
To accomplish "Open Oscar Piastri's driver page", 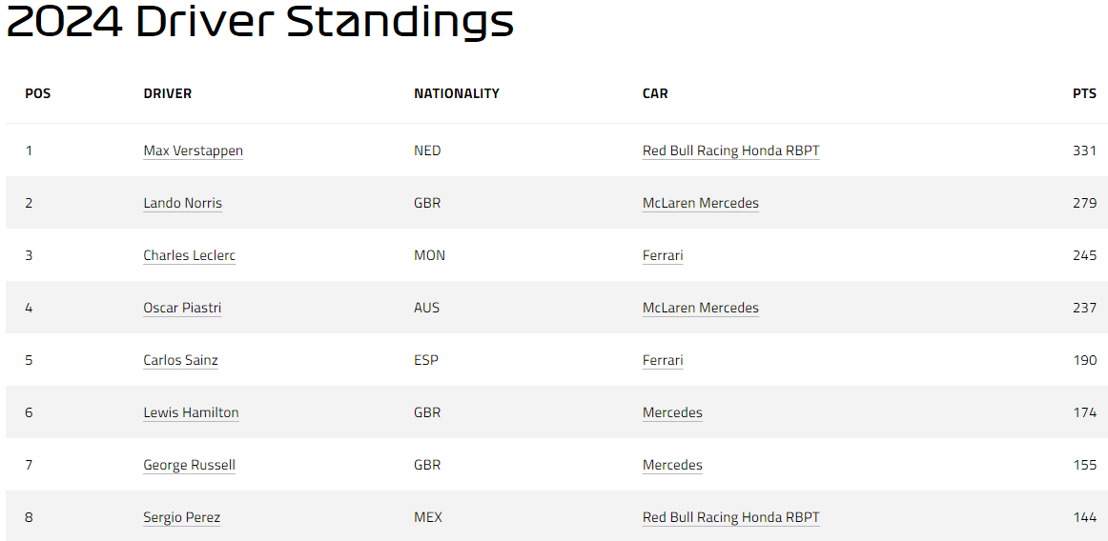I will point(182,308).
